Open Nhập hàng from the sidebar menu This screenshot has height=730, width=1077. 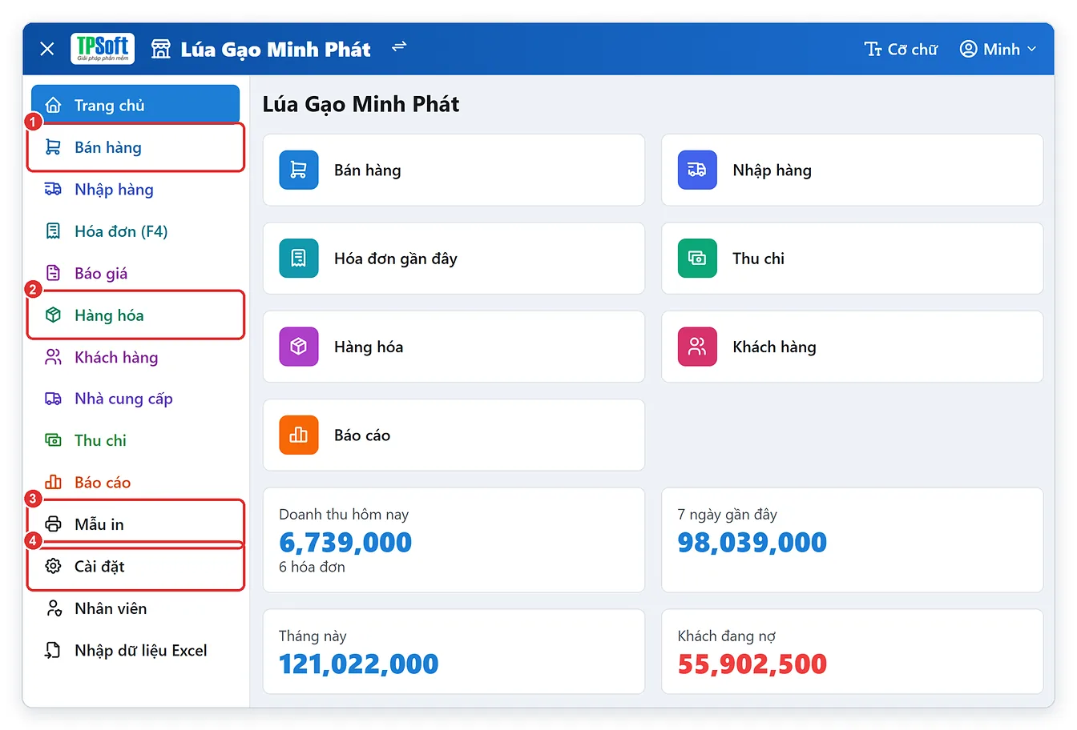[x=135, y=189]
